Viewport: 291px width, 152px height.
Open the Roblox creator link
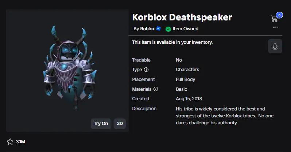147,29
